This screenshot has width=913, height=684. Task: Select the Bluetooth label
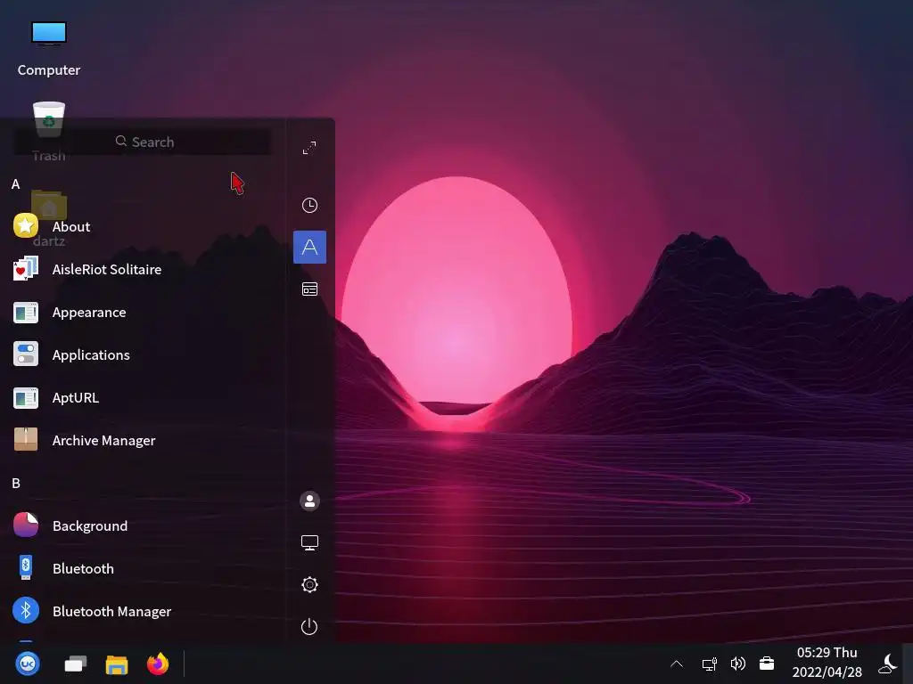coord(83,569)
